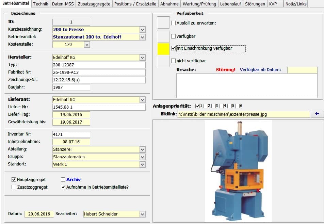Click the exzenterpresse machine image
Viewport: 324px width, 224px height.
click(x=238, y=171)
